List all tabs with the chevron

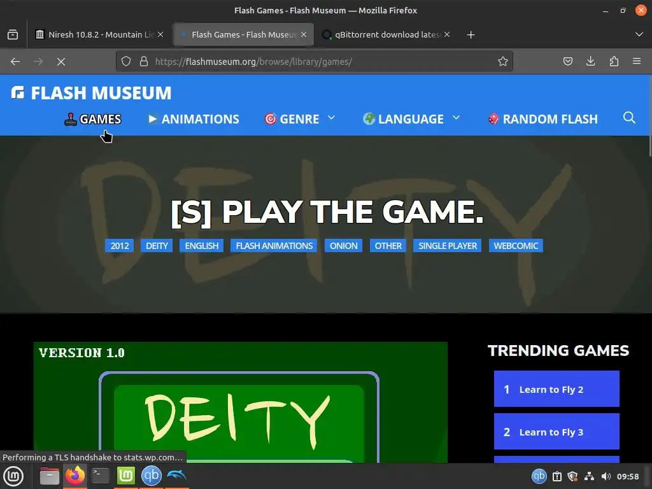pyautogui.click(x=639, y=34)
